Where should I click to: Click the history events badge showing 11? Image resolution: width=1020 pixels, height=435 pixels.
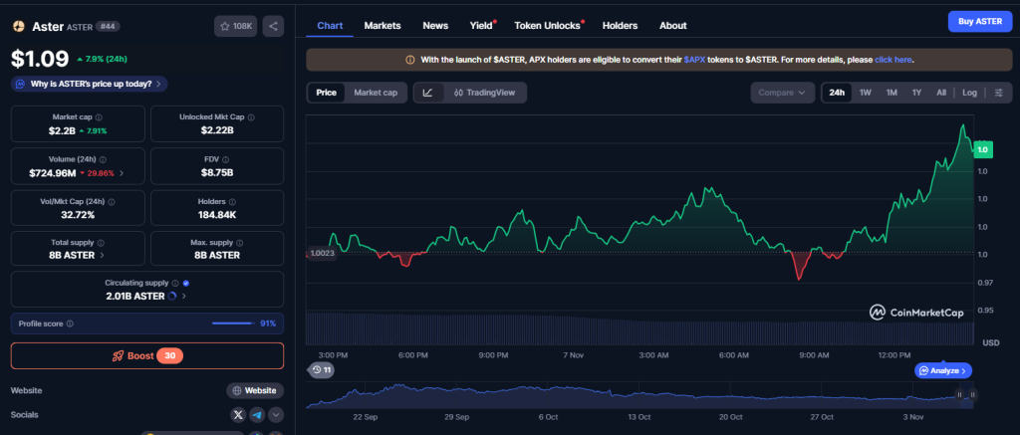[x=321, y=370]
